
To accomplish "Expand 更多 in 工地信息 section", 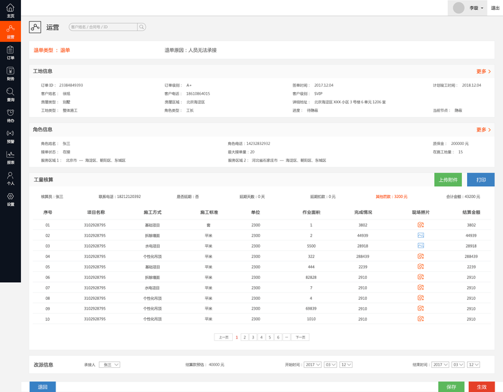I will [x=483, y=71].
